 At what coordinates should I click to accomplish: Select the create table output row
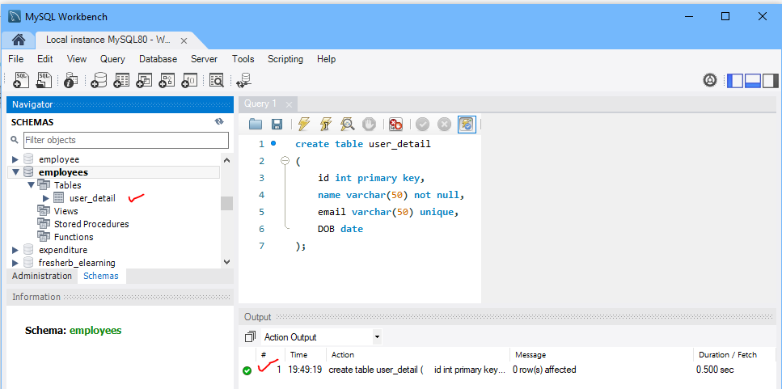point(507,370)
